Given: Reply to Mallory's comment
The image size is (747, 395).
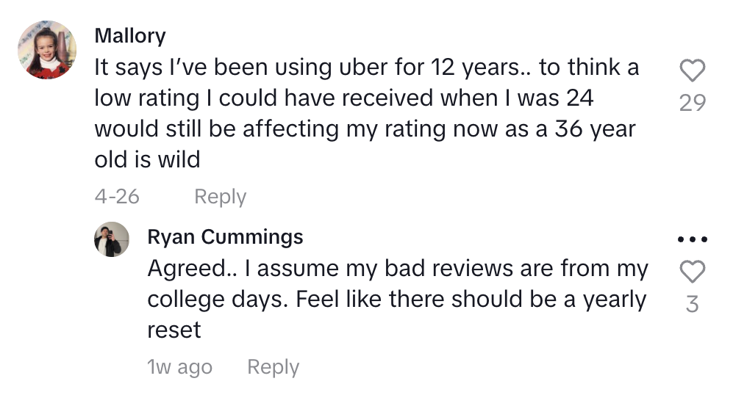Looking at the screenshot, I should click(x=220, y=197).
